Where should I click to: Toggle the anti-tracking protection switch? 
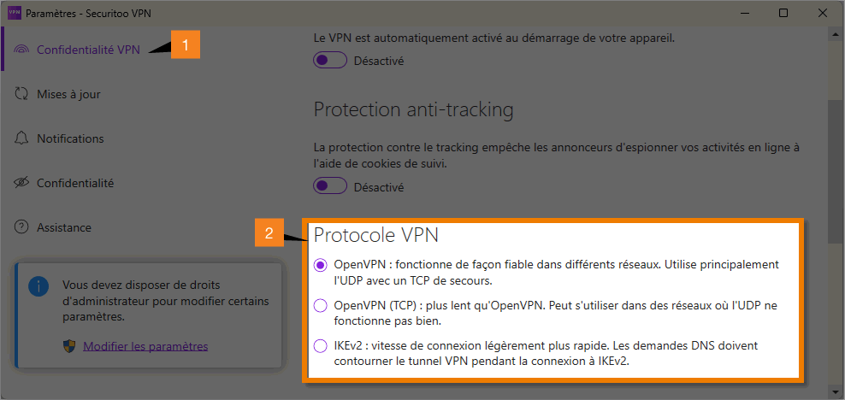tap(329, 187)
